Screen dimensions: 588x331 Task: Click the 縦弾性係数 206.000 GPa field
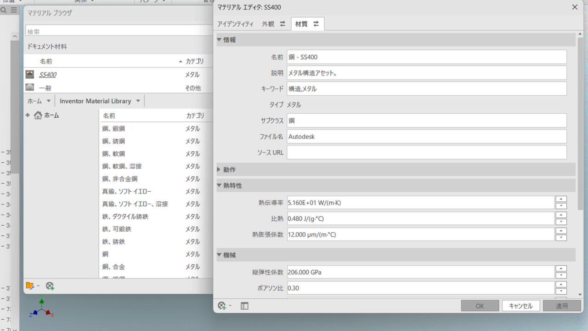[x=421, y=272]
